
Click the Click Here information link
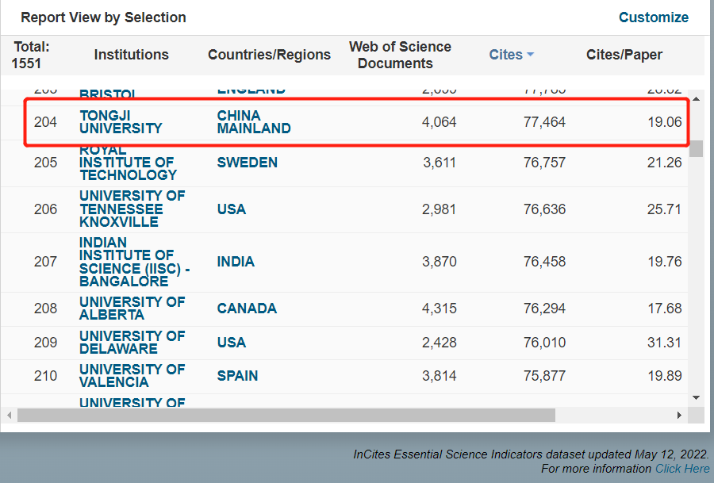[x=682, y=469]
